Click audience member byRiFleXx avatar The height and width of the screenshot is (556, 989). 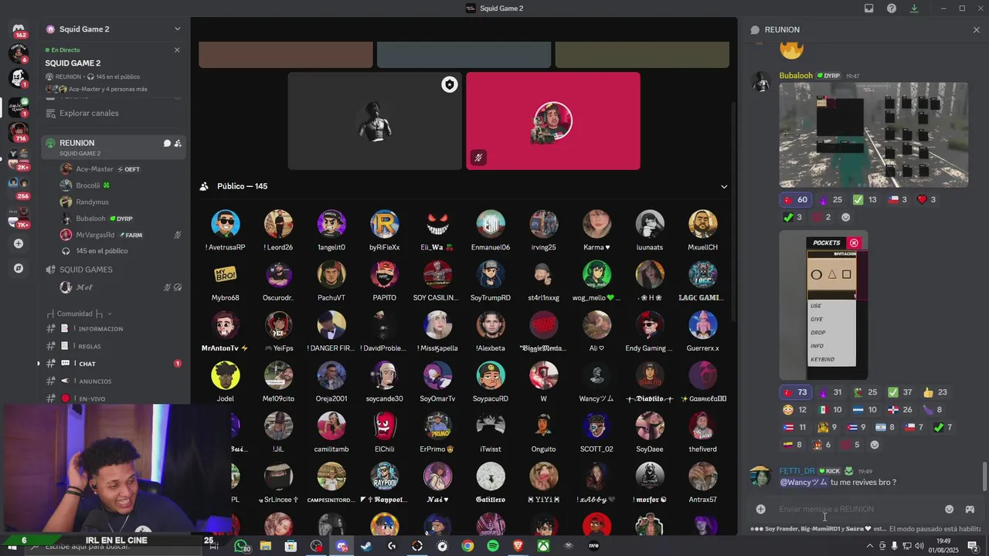point(384,224)
